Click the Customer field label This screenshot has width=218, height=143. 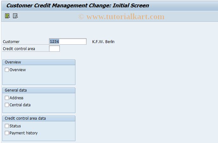click(x=11, y=42)
